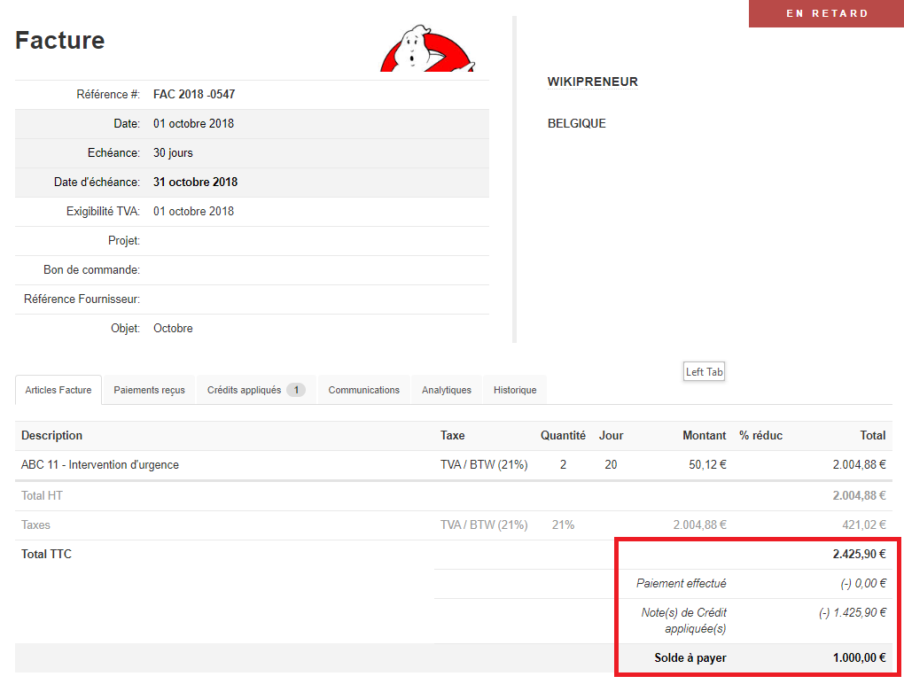Open the WIKIPRENEUR customer link
The width and height of the screenshot is (904, 684).
tap(592, 82)
